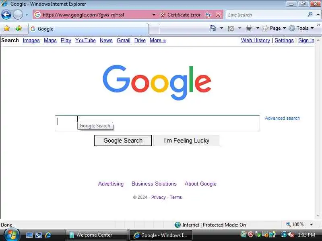Click the Certificate Error security warning
Image resolution: width=322 pixels, height=241 pixels.
point(180,15)
